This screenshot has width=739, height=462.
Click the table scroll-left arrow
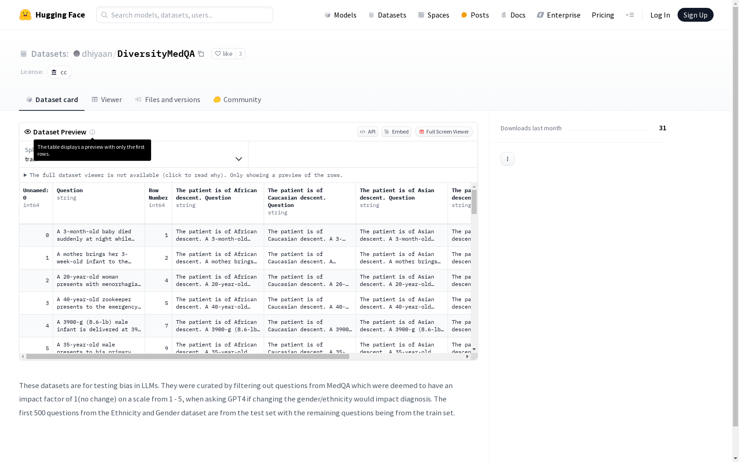pos(23,357)
